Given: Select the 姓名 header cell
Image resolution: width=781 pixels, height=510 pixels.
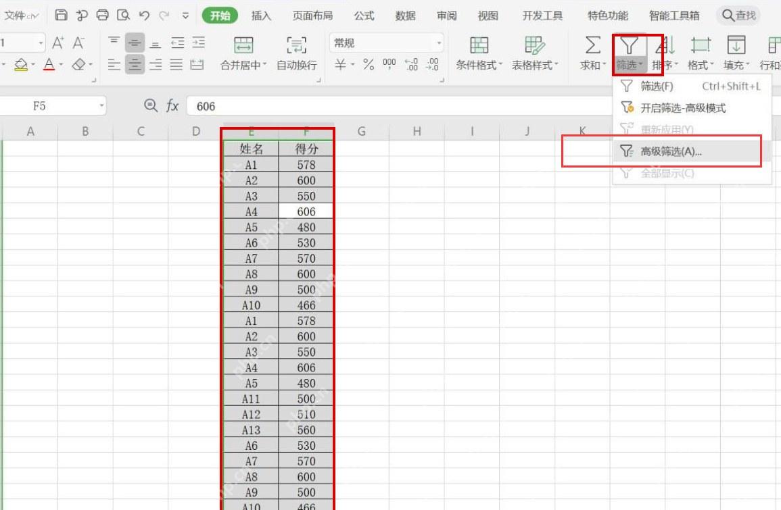Looking at the screenshot, I should [251, 149].
